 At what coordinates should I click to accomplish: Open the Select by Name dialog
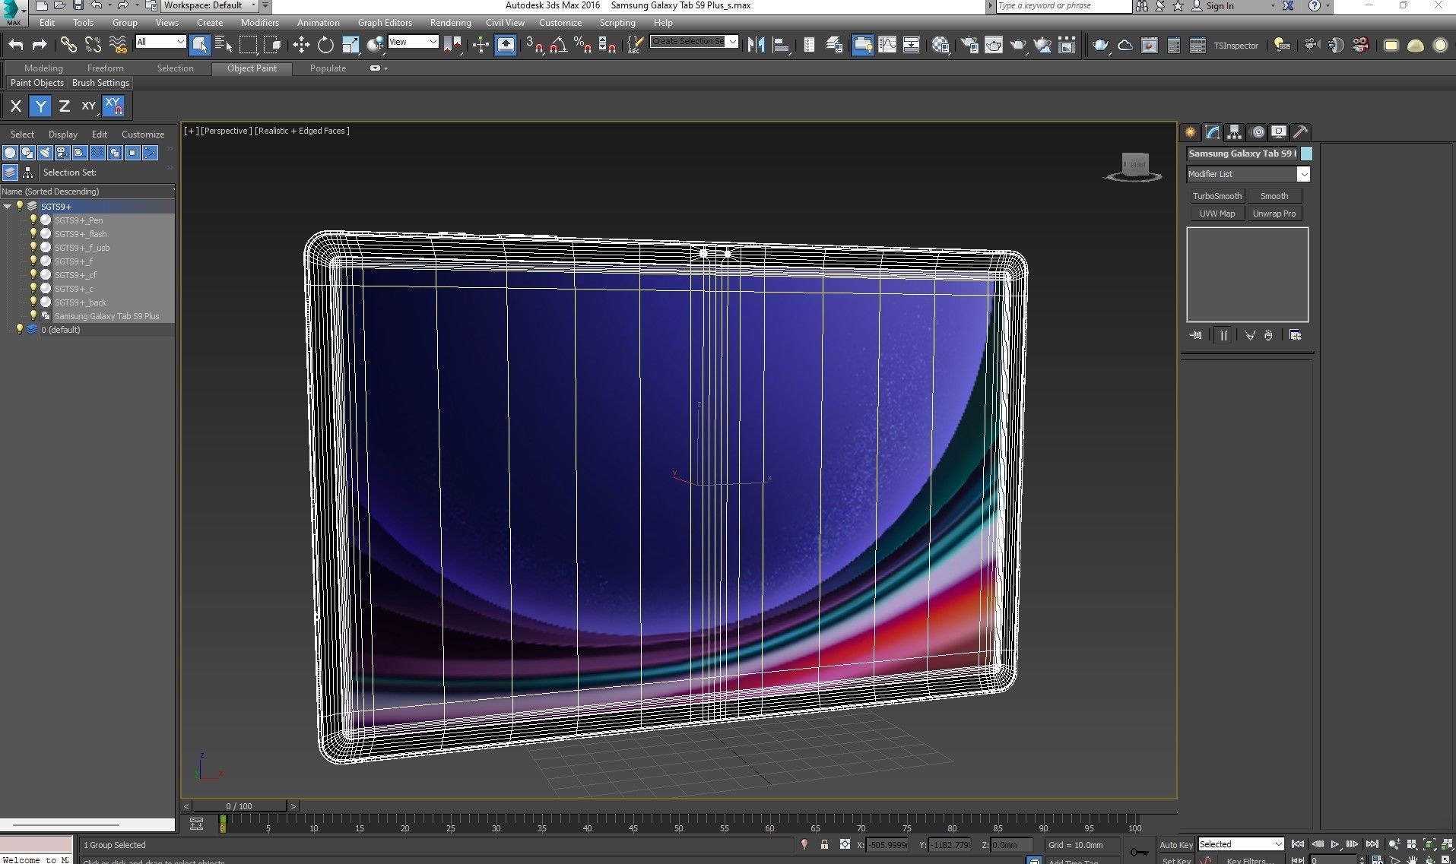click(x=224, y=45)
